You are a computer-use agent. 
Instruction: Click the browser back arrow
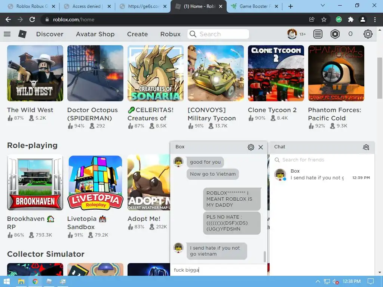8,19
